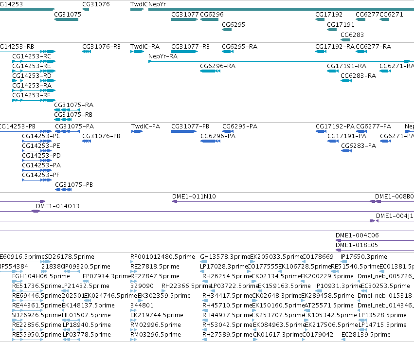Click the IP17650.3prime EST label

tap(364, 257)
